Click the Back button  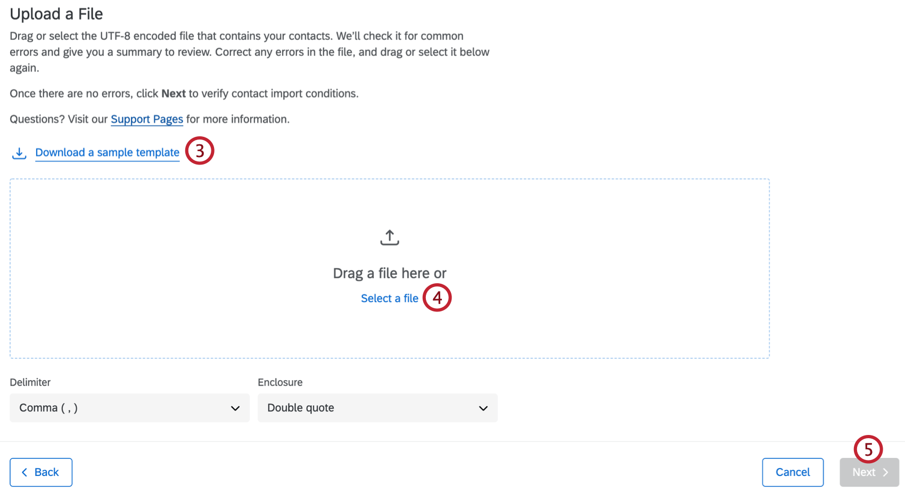41,472
